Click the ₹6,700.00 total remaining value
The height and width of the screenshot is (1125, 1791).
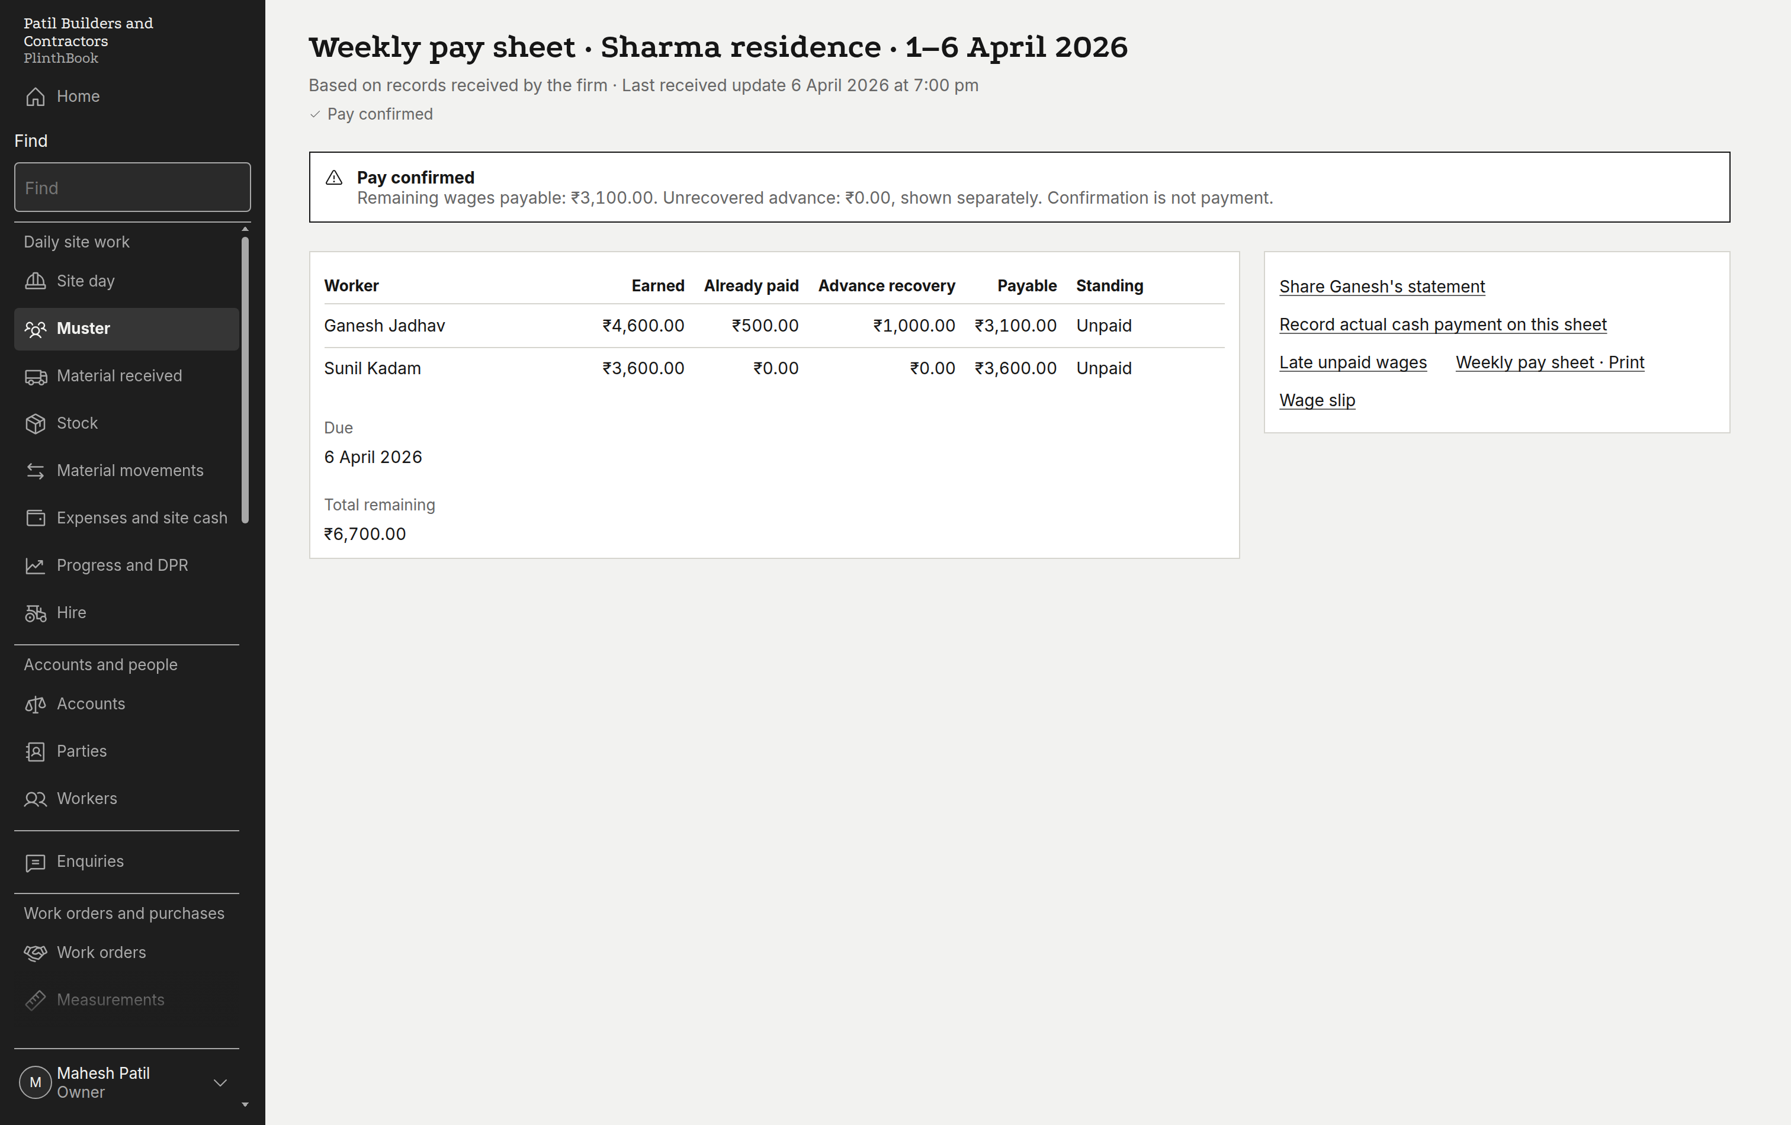pyautogui.click(x=365, y=535)
